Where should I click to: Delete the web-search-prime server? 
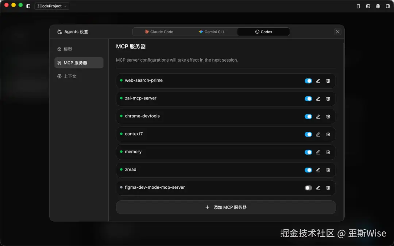pos(328,81)
